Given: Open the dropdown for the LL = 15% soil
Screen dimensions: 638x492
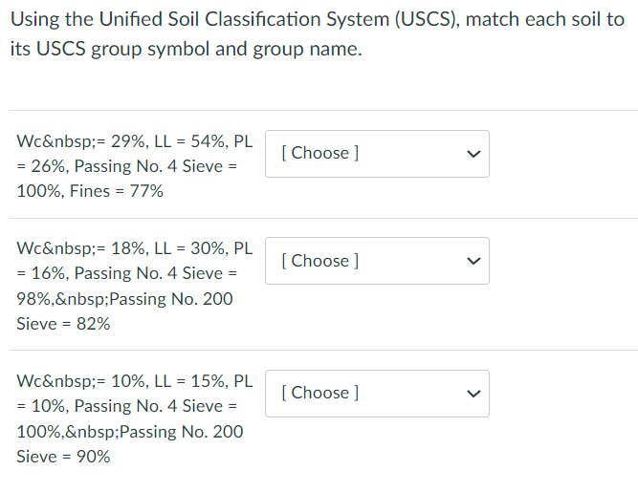Looking at the screenshot, I should click(377, 394).
